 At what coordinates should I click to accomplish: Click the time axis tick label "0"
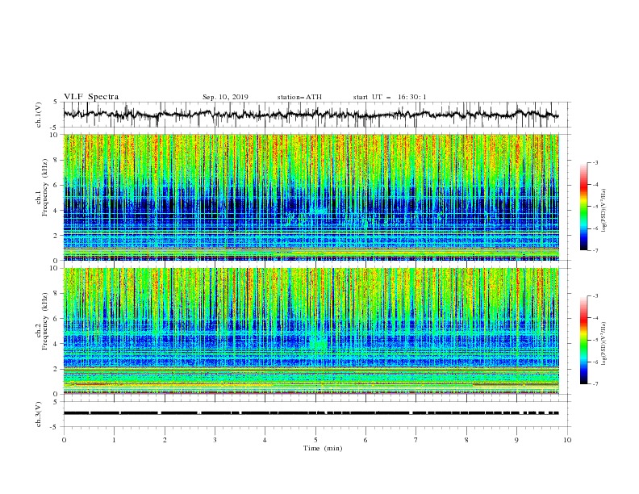64,440
